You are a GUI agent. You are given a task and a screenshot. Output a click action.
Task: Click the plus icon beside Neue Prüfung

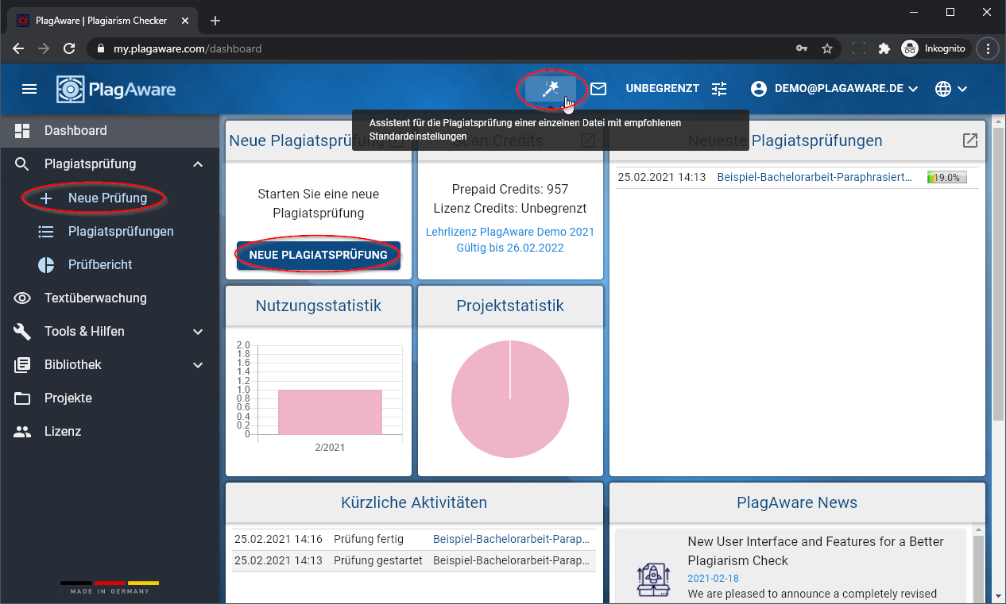(46, 198)
